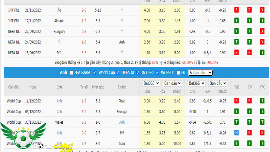
Task: Click the T badge in T/X column for Anh-Pháp row
Action: [x=262, y=101]
